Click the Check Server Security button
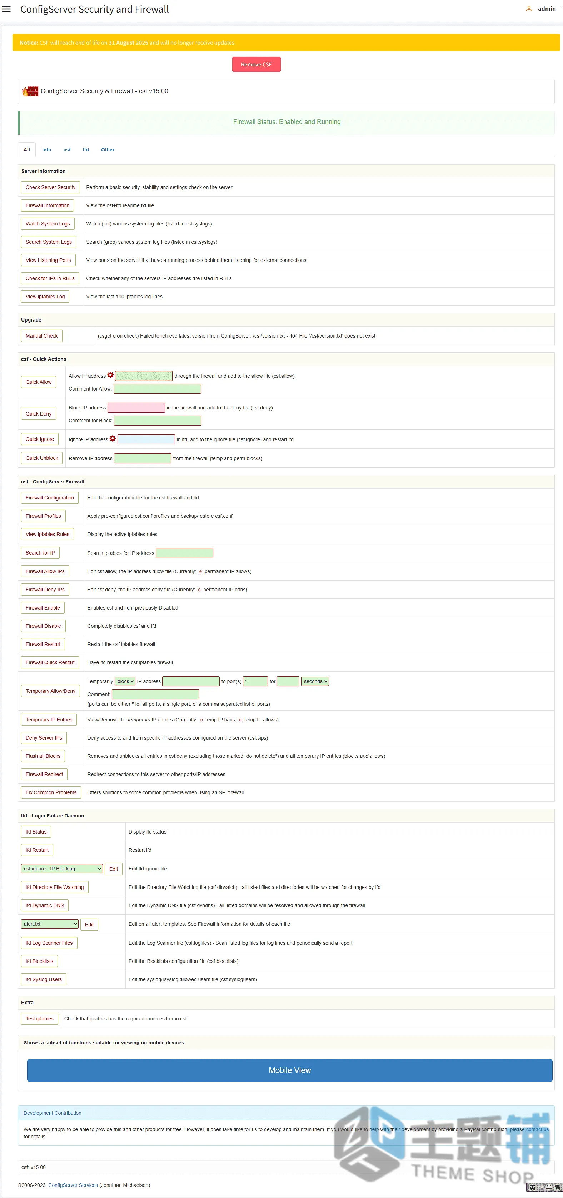Image resolution: width=563 pixels, height=1198 pixels. [x=50, y=187]
